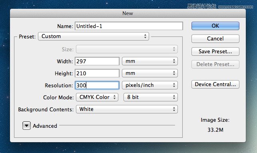Viewport: 257px width, 153px height.
Task: Open the Height units dropdown
Action: (x=150, y=73)
